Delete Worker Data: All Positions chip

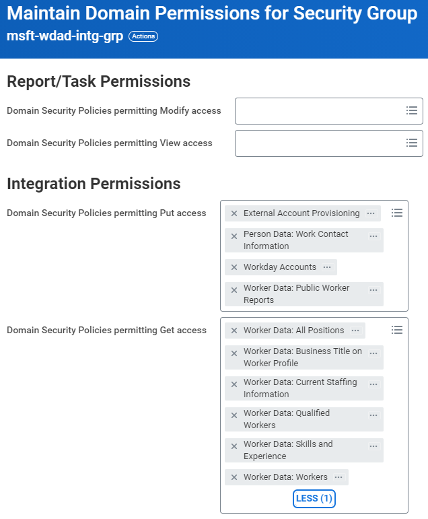point(234,331)
